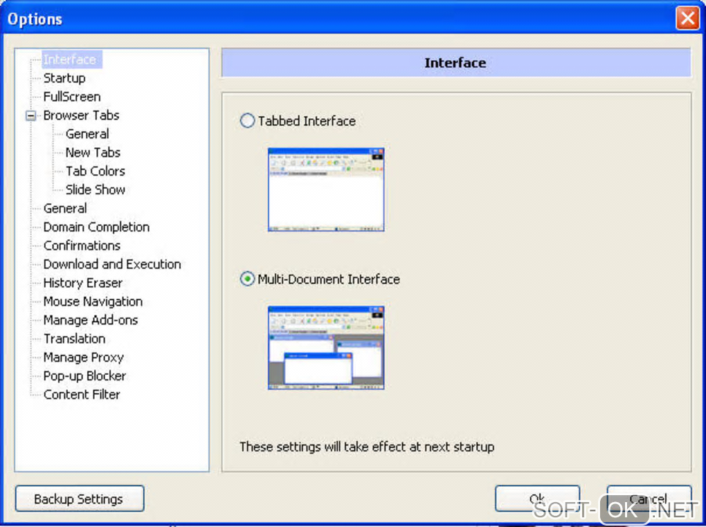Open General under Browser Tabs
This screenshot has width=706, height=527.
tap(87, 133)
